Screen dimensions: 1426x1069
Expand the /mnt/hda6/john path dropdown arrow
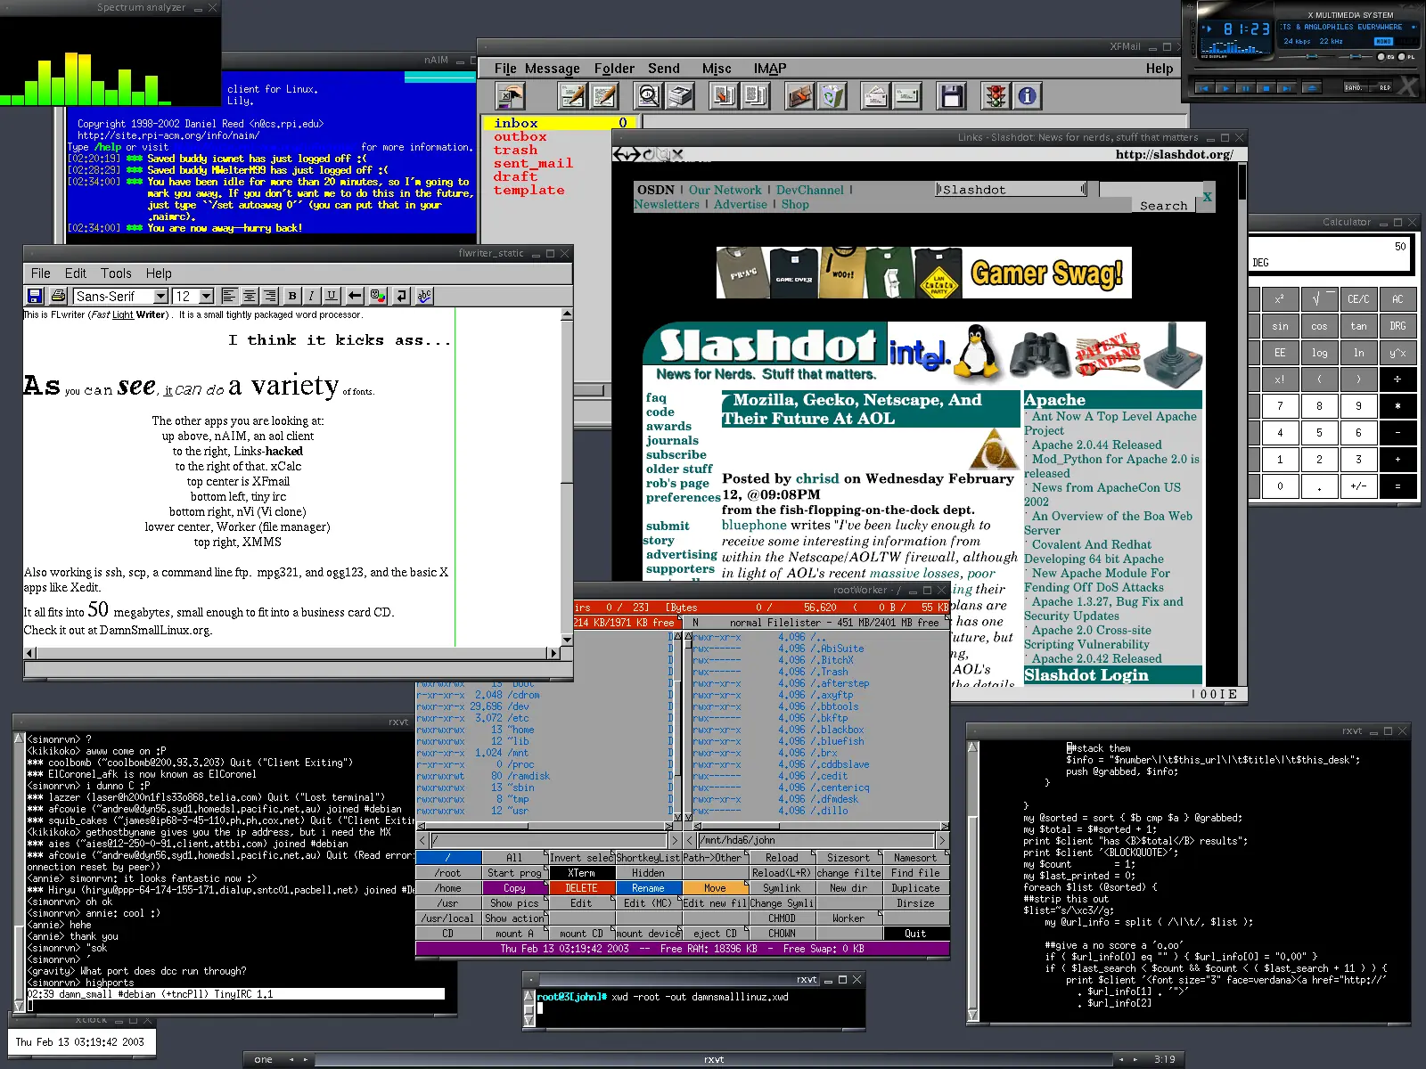942,840
